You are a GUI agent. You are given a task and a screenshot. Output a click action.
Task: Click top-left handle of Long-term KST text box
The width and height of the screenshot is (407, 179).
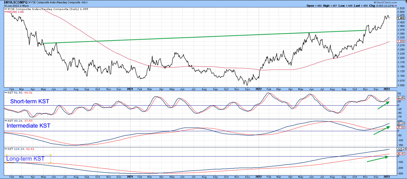pyautogui.click(x=6, y=155)
